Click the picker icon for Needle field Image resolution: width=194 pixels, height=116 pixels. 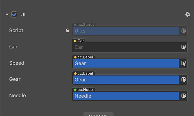(x=184, y=96)
